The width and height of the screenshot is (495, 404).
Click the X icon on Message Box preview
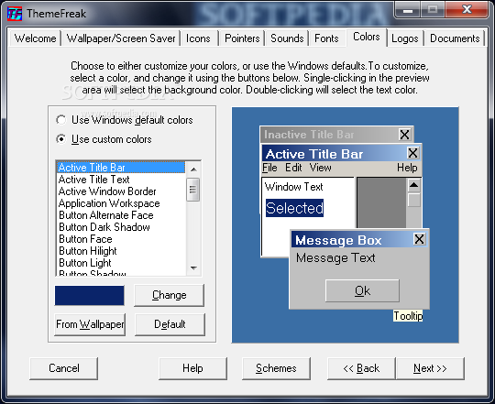click(419, 239)
